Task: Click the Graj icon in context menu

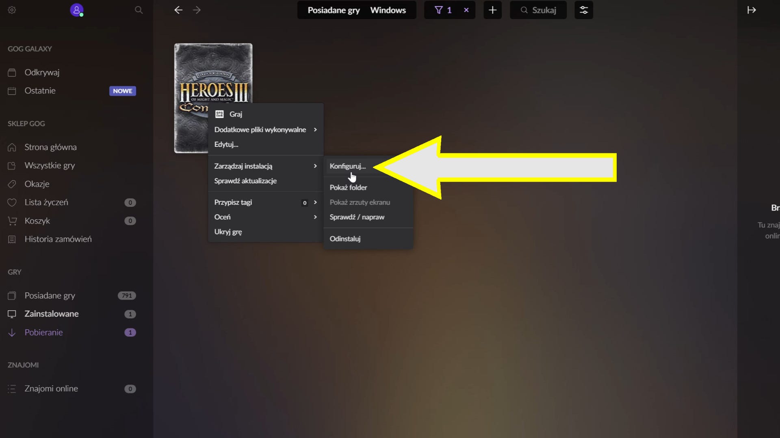Action: click(x=219, y=114)
